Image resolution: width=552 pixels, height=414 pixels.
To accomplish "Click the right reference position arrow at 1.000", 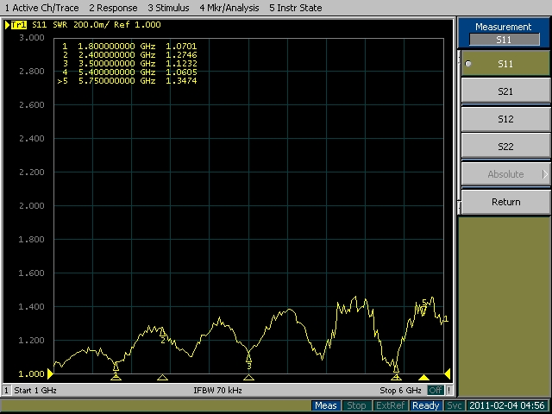I will 448,373.
